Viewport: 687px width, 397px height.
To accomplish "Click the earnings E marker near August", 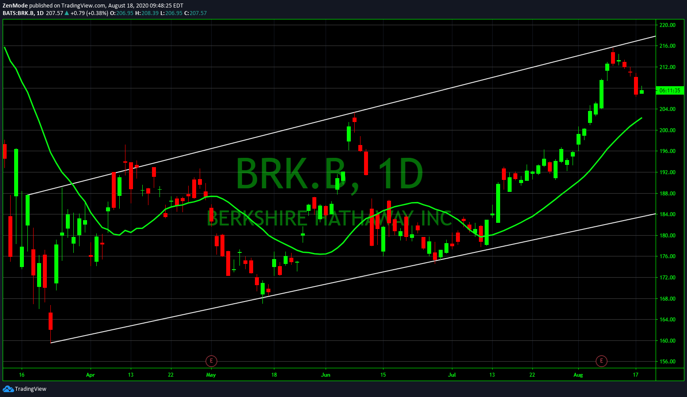I will click(601, 361).
